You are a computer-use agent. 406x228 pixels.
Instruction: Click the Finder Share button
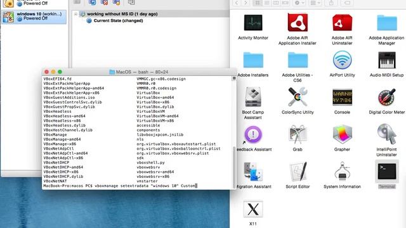tap(331, 3)
